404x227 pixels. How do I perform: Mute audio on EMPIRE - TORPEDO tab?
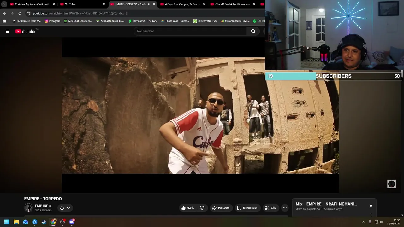point(149,4)
